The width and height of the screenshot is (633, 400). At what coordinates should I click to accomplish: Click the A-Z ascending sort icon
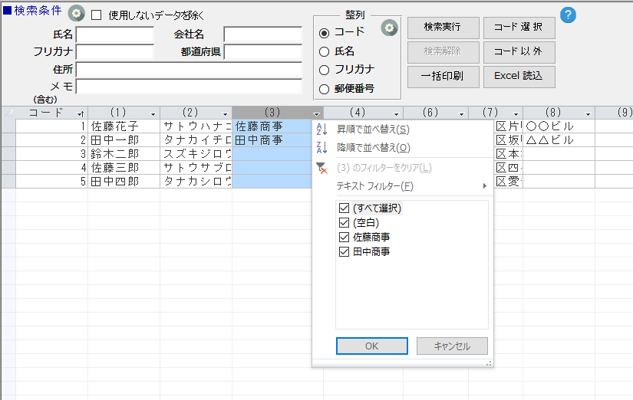321,130
